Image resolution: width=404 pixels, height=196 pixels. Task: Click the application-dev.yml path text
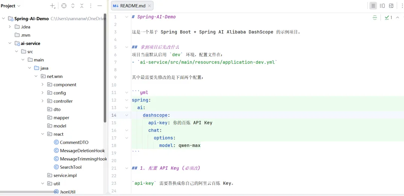tap(206, 62)
